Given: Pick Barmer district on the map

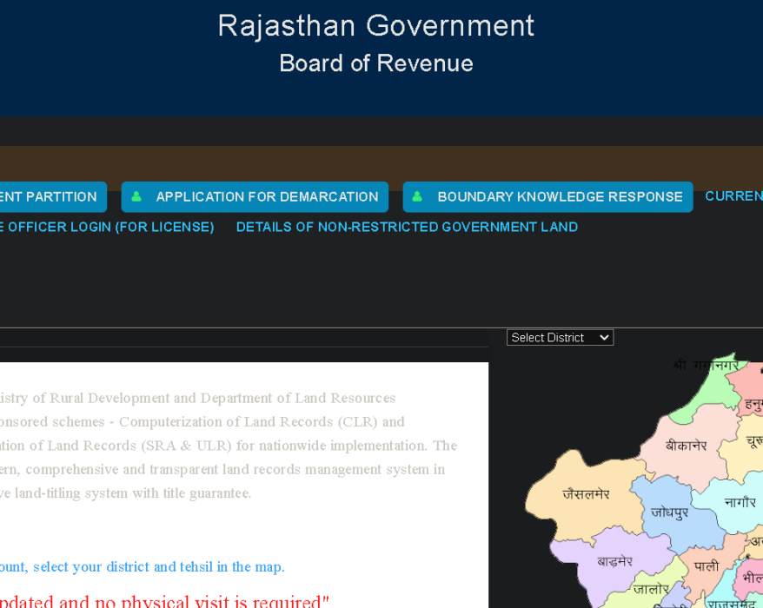Looking at the screenshot, I should tap(614, 561).
